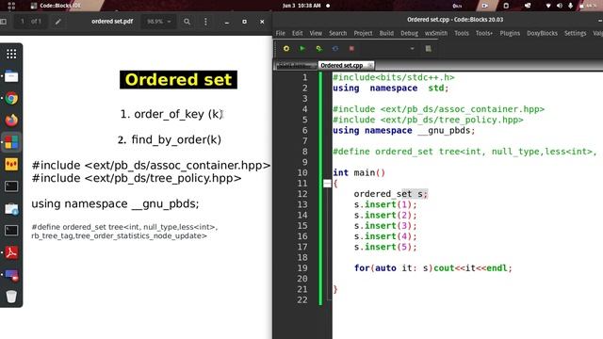Click the text '1. order_of_key (k)' in PDF
This screenshot has height=339, width=603.
[x=171, y=114]
